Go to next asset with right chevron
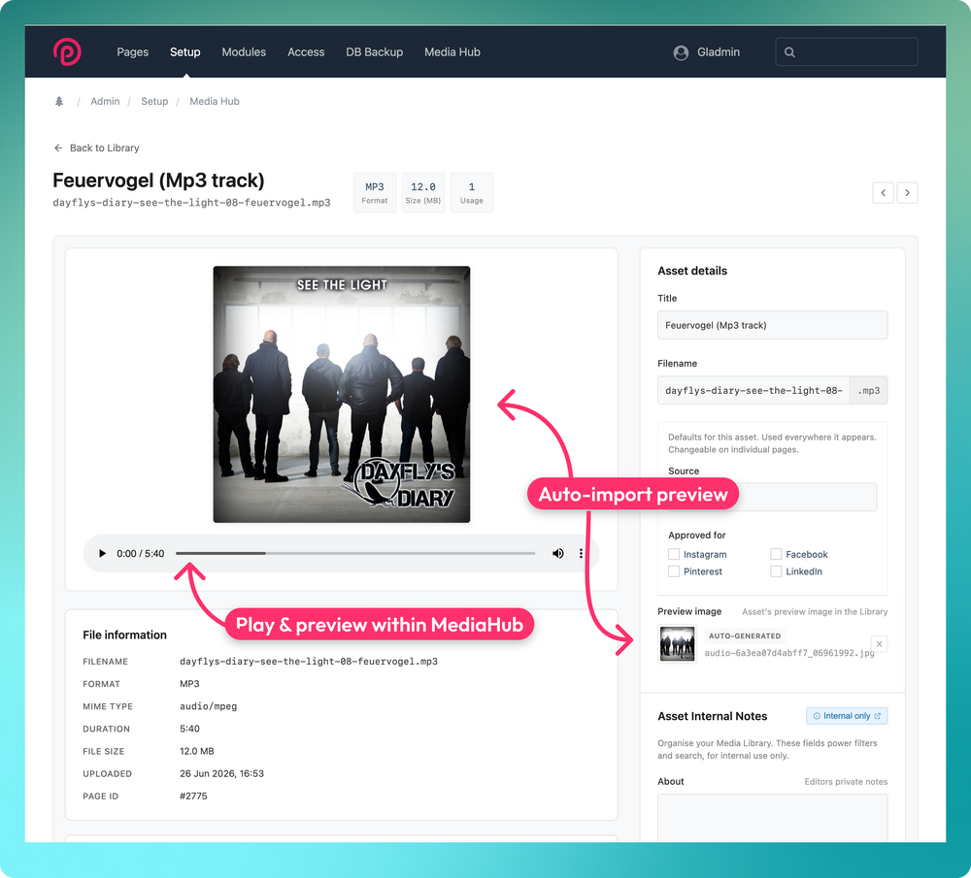971x878 pixels. coord(907,193)
